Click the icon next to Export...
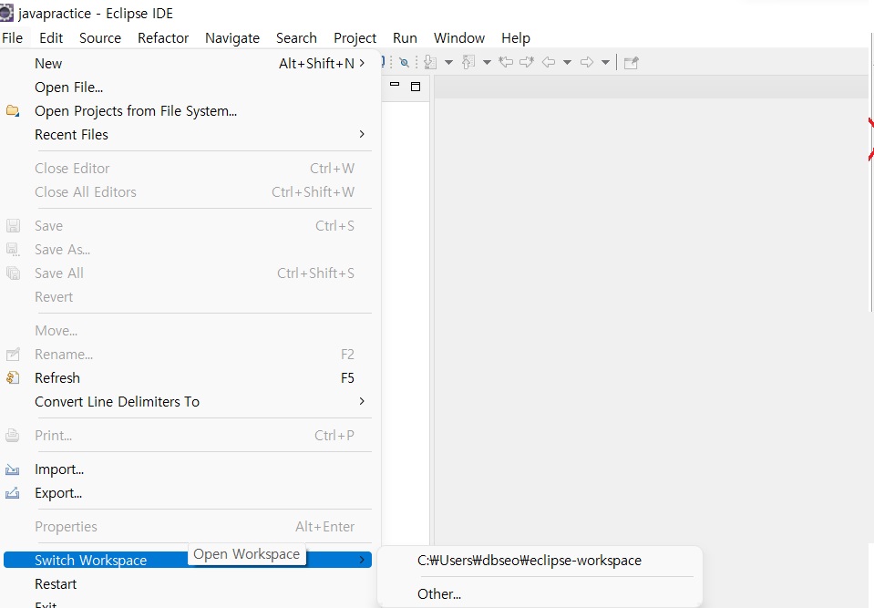Viewport: 874px width, 608px height. click(12, 493)
